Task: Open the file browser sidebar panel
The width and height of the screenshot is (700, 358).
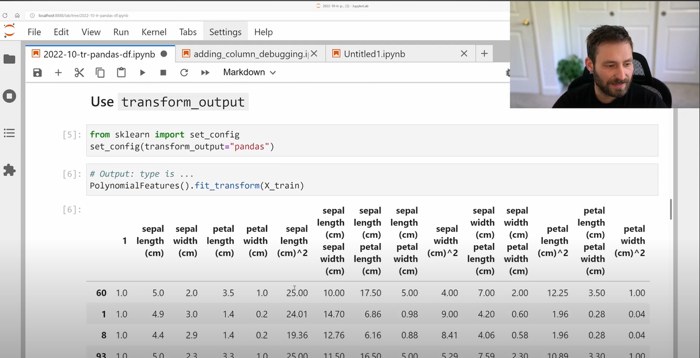Action: (9, 59)
